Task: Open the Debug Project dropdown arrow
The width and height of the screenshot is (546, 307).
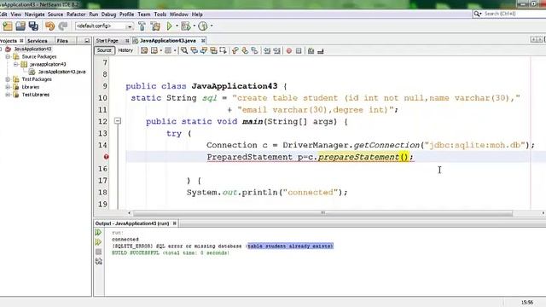Action: (x=195, y=26)
